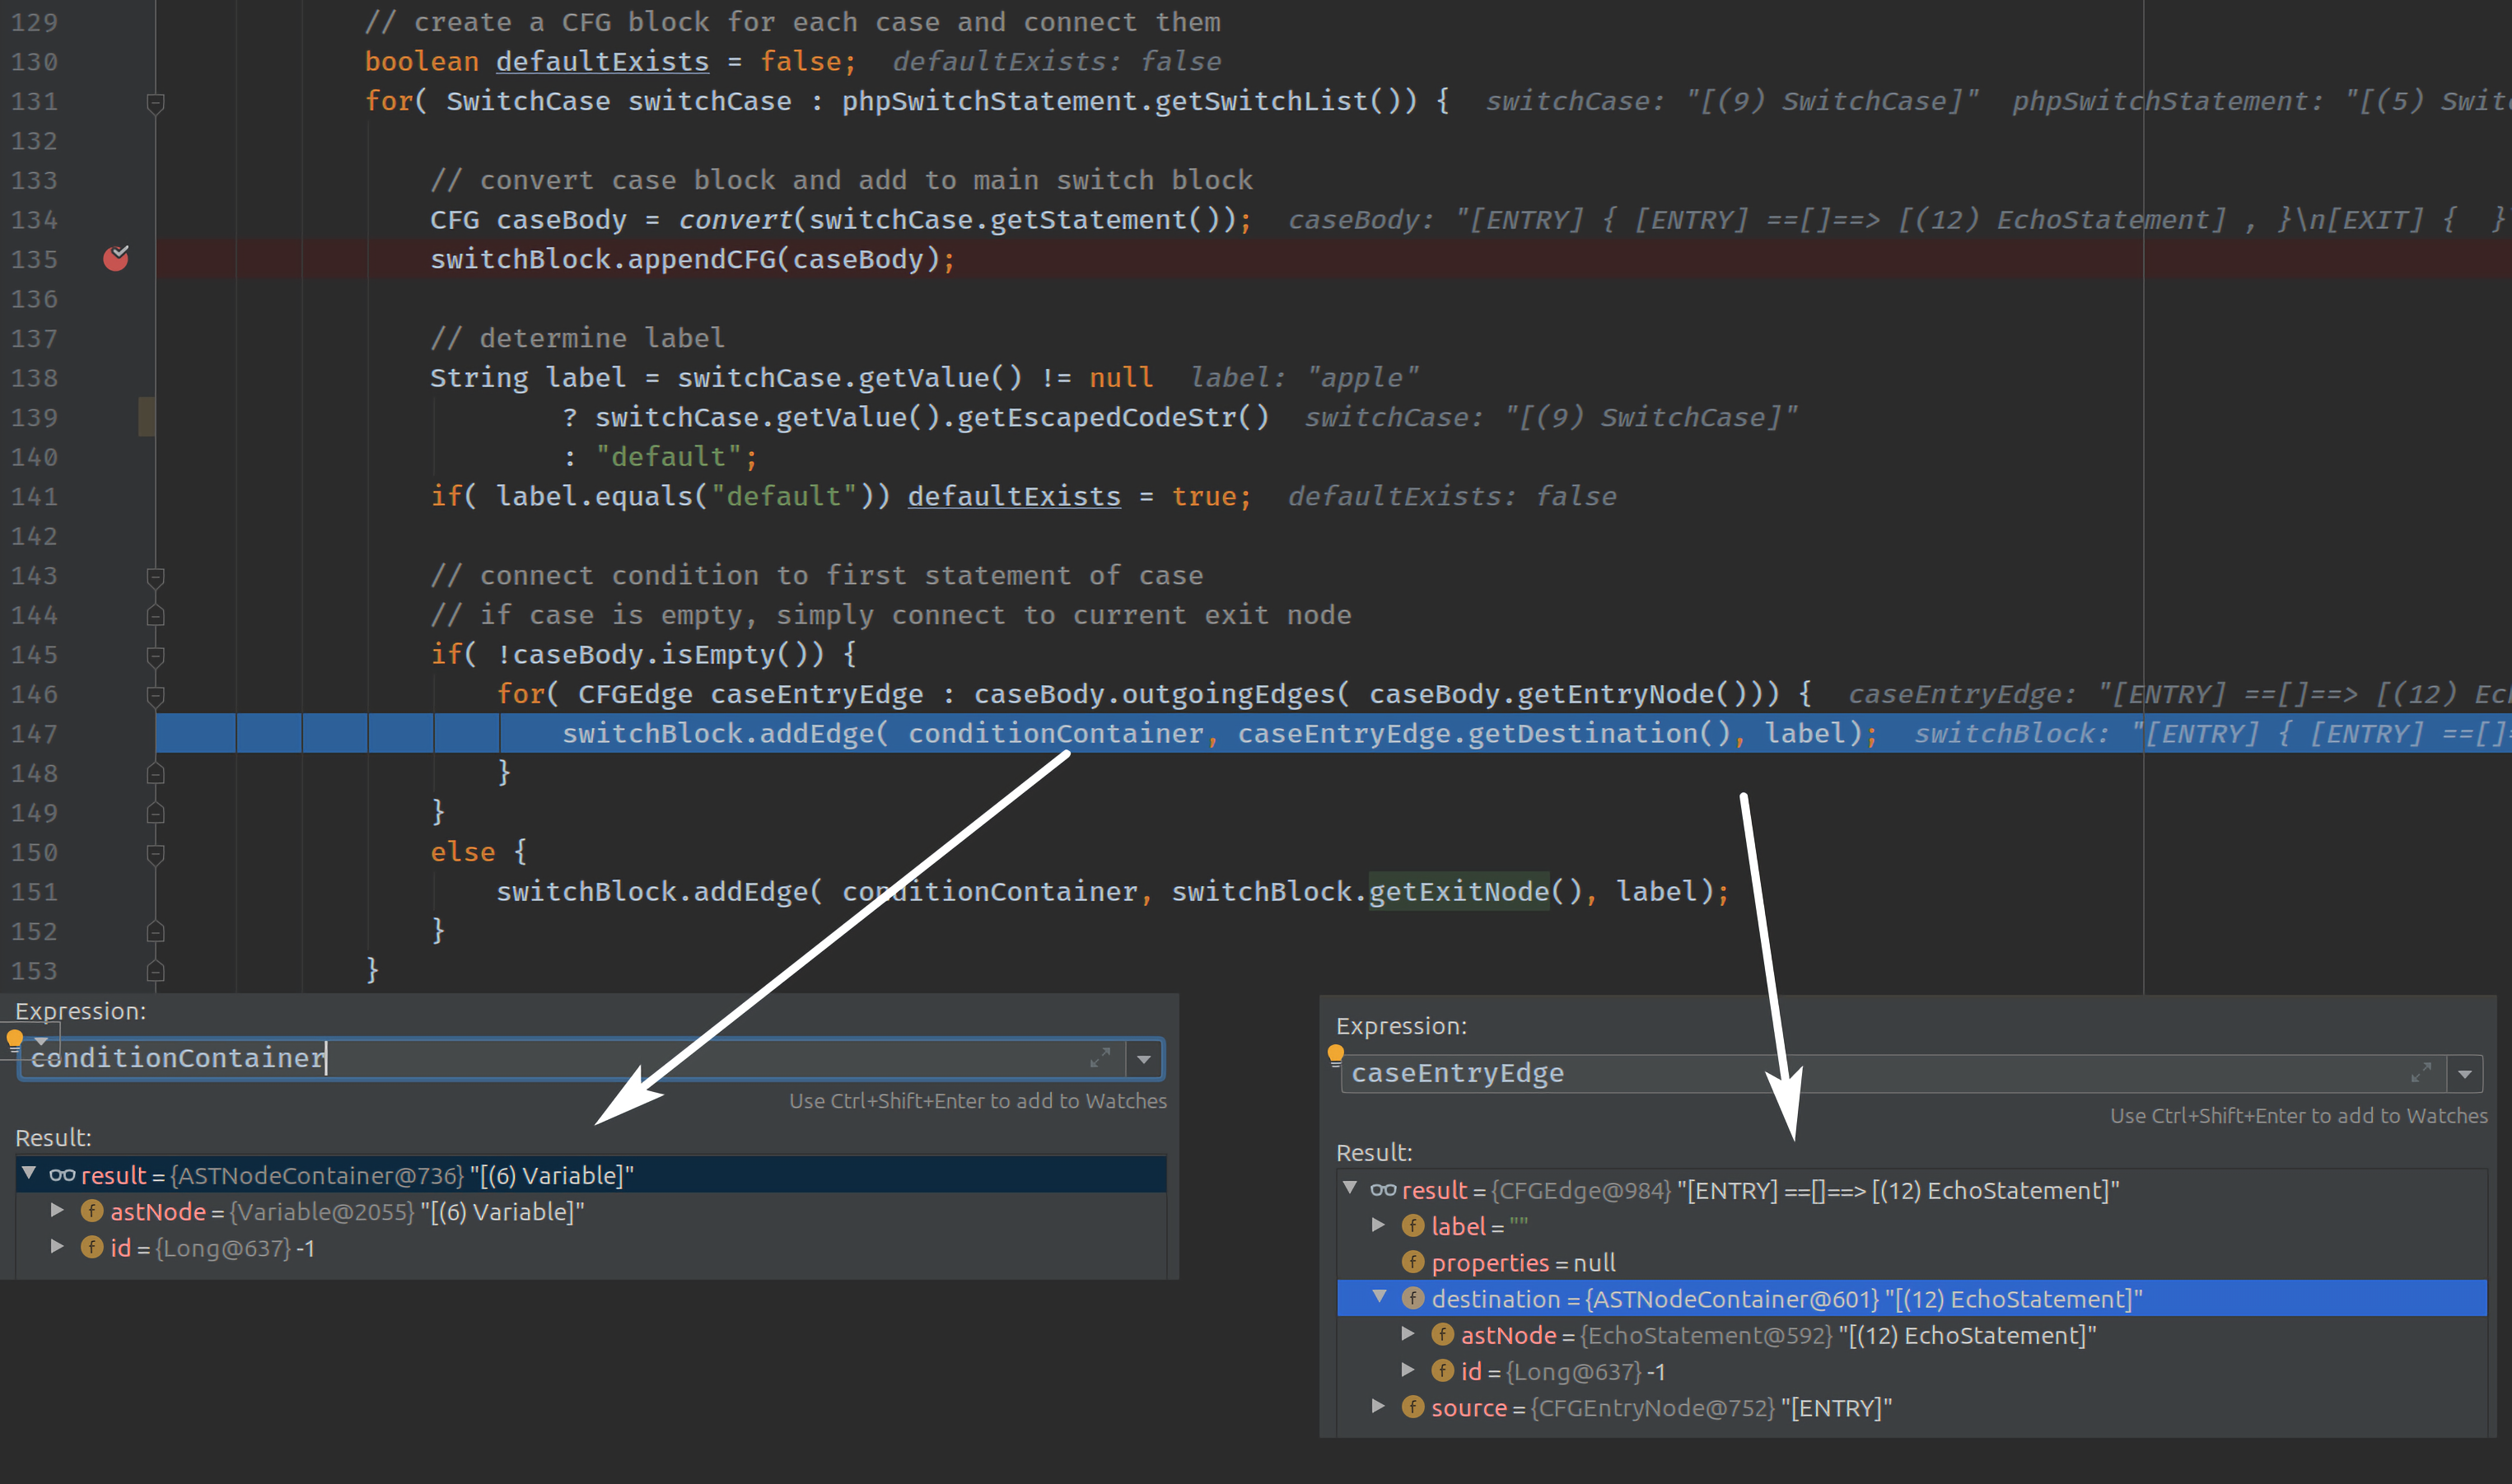
Task: Click "default" string on line 140
Action: tap(669, 456)
